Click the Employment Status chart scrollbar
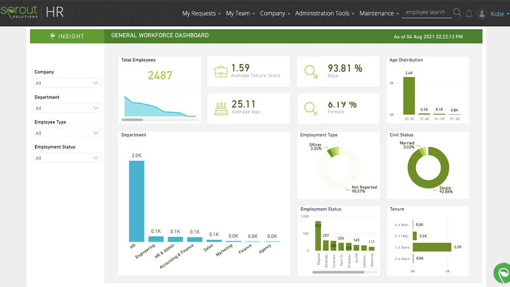510x287 pixels. pyautogui.click(x=338, y=272)
